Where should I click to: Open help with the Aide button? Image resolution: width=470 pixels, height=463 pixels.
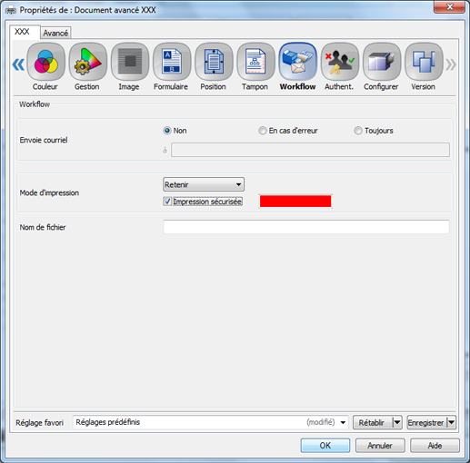[x=435, y=446]
